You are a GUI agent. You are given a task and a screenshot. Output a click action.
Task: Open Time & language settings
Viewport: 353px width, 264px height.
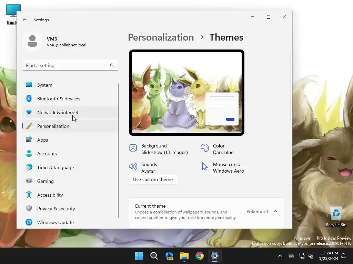70,167
